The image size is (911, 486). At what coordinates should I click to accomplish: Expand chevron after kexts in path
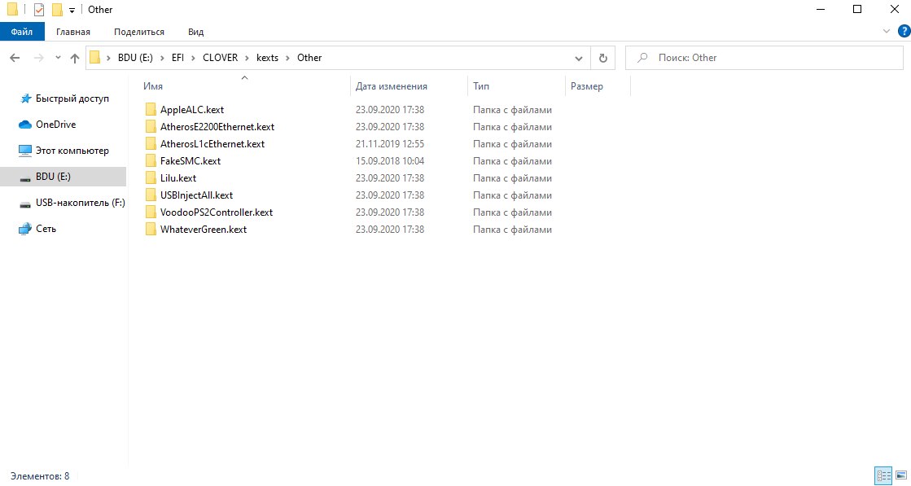pyautogui.click(x=287, y=58)
